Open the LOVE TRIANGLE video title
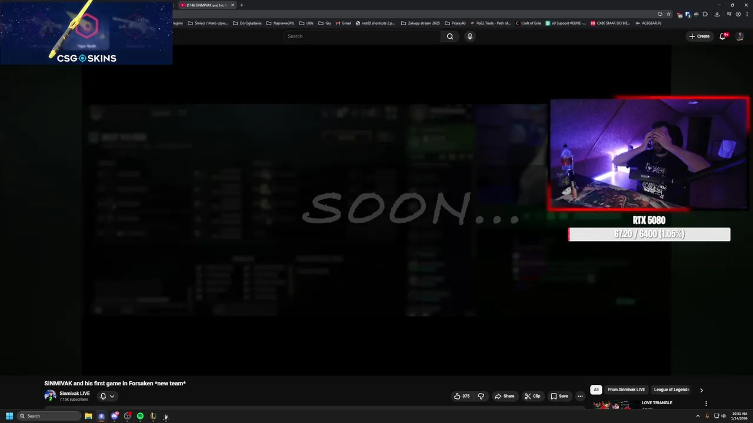Screen dimensions: 753x423 click(x=657, y=403)
